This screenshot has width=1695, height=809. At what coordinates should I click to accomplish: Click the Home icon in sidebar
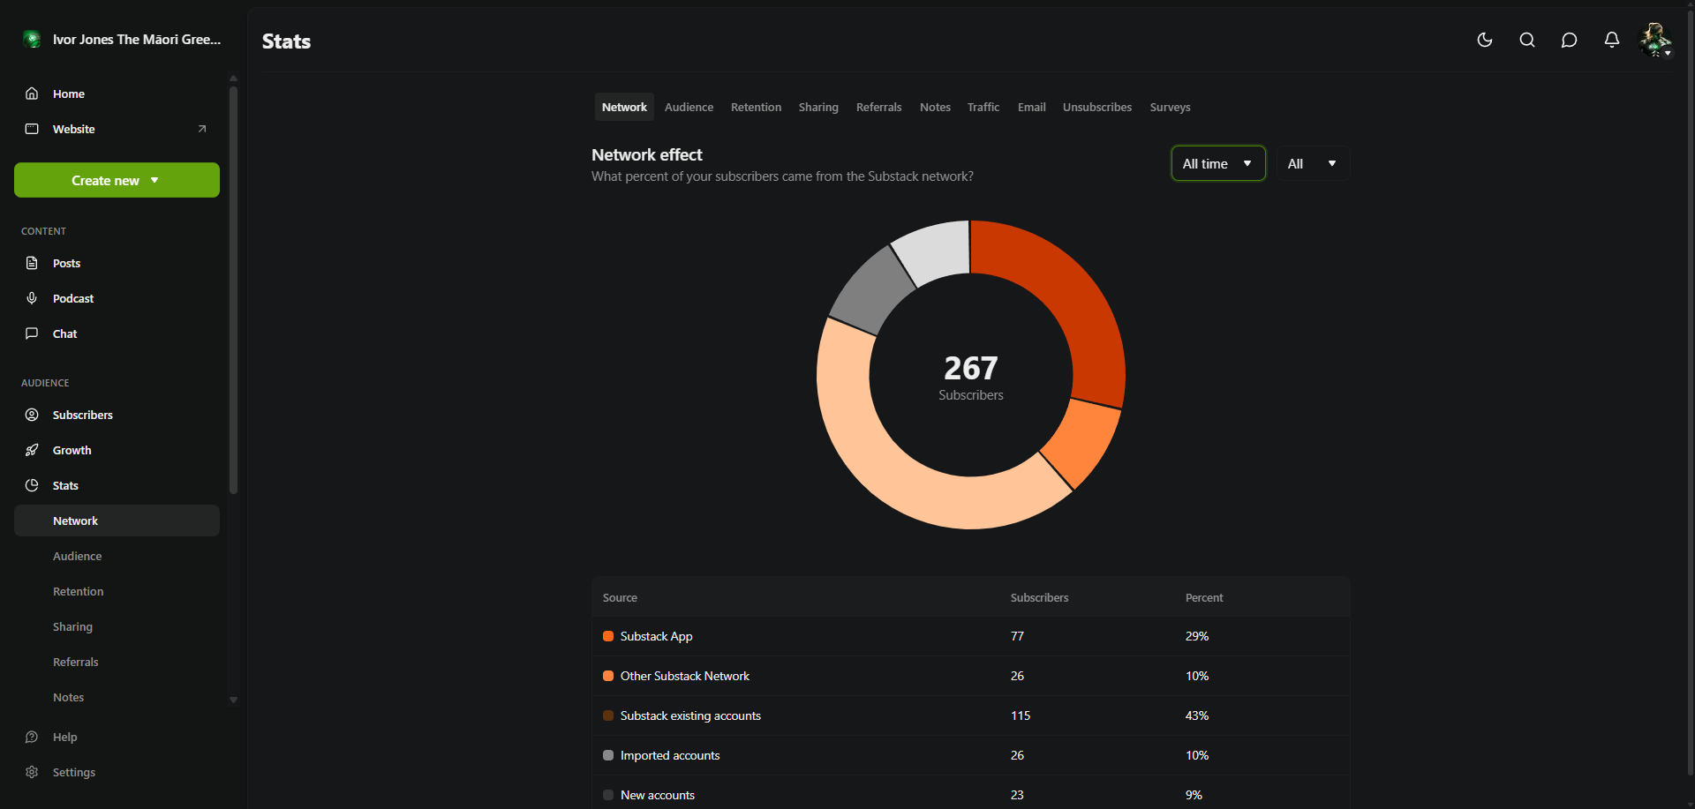32,94
